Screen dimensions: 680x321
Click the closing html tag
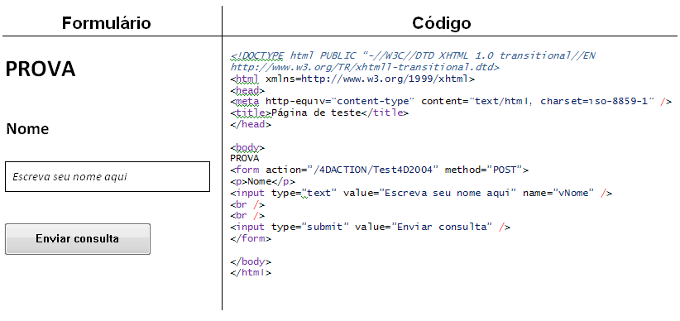click(251, 272)
